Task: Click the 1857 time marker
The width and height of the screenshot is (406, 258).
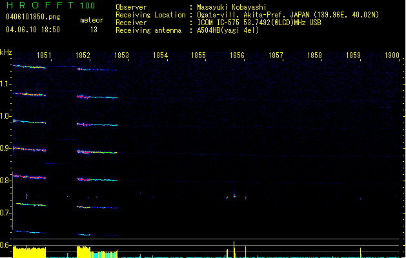Action: click(x=276, y=55)
